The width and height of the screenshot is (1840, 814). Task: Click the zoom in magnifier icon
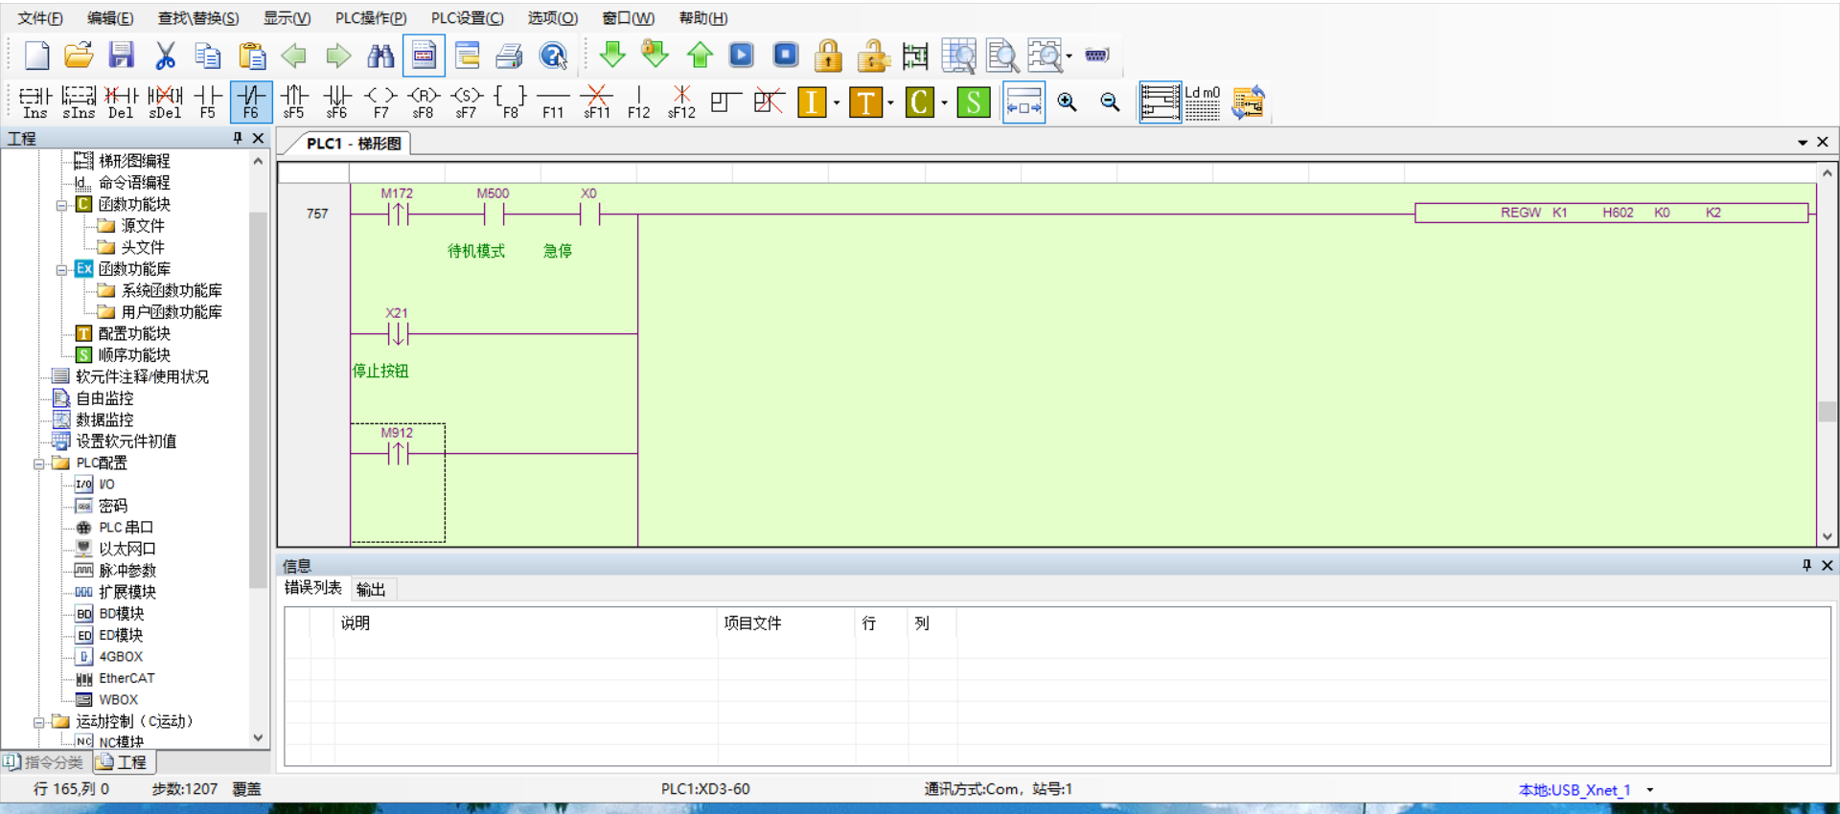pyautogui.click(x=1067, y=102)
